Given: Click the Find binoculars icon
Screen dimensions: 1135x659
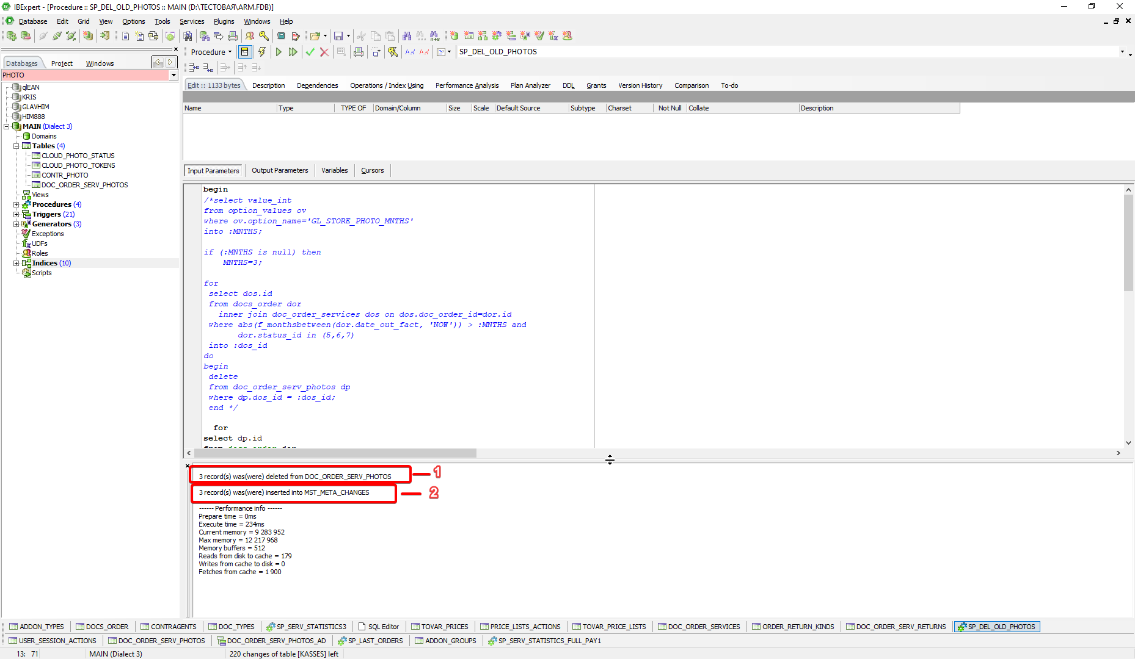Looking at the screenshot, I should tap(407, 36).
